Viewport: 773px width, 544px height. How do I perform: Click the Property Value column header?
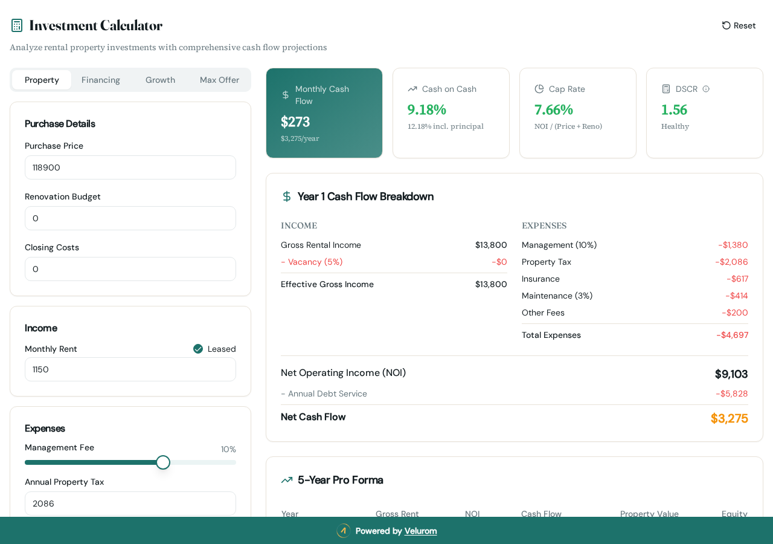pos(649,514)
